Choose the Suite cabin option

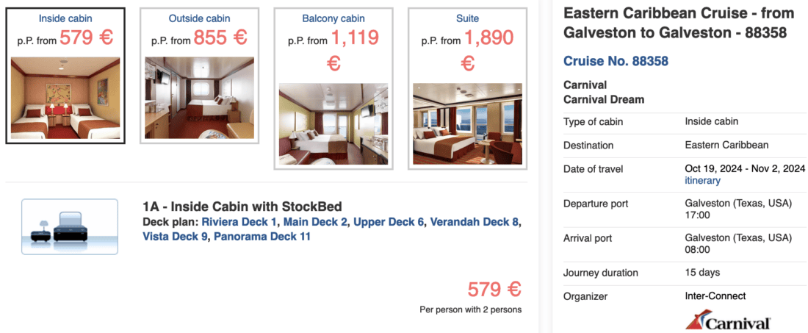point(467,18)
